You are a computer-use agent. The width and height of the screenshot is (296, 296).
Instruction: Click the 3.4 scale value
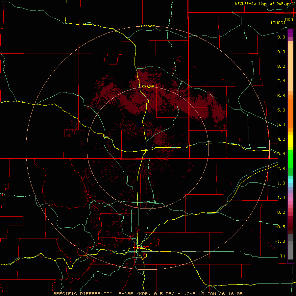tap(281, 154)
